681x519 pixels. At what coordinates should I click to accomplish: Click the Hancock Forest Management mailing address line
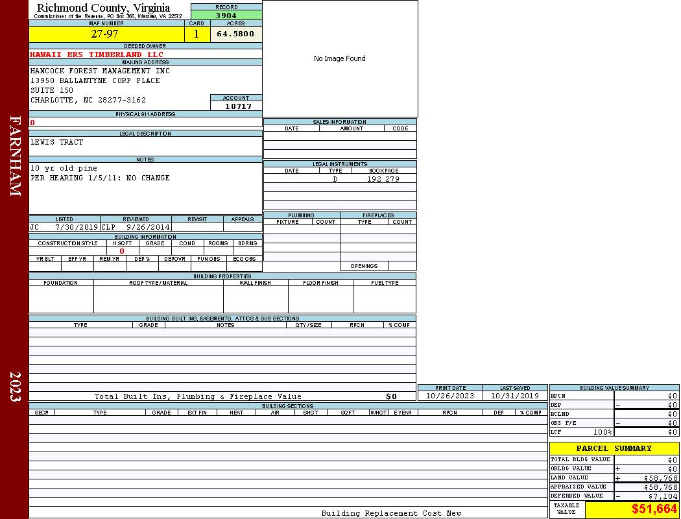click(x=100, y=71)
